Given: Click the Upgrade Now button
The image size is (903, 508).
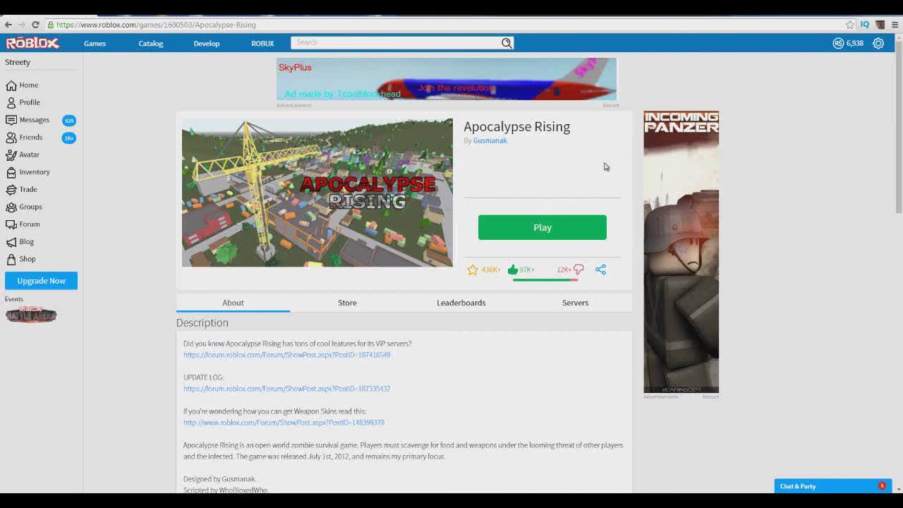Looking at the screenshot, I should pos(41,281).
